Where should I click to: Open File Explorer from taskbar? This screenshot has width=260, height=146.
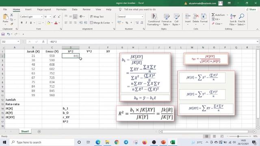(x=107, y=142)
